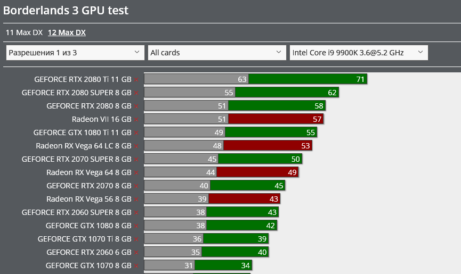Image resolution: width=461 pixels, height=274 pixels.
Task: Click the GEFORCE RTX 2080 Ti 11 GB label
Action: click(x=83, y=79)
